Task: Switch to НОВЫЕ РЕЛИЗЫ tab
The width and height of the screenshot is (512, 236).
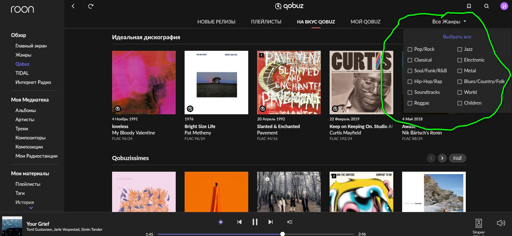Action: click(216, 22)
